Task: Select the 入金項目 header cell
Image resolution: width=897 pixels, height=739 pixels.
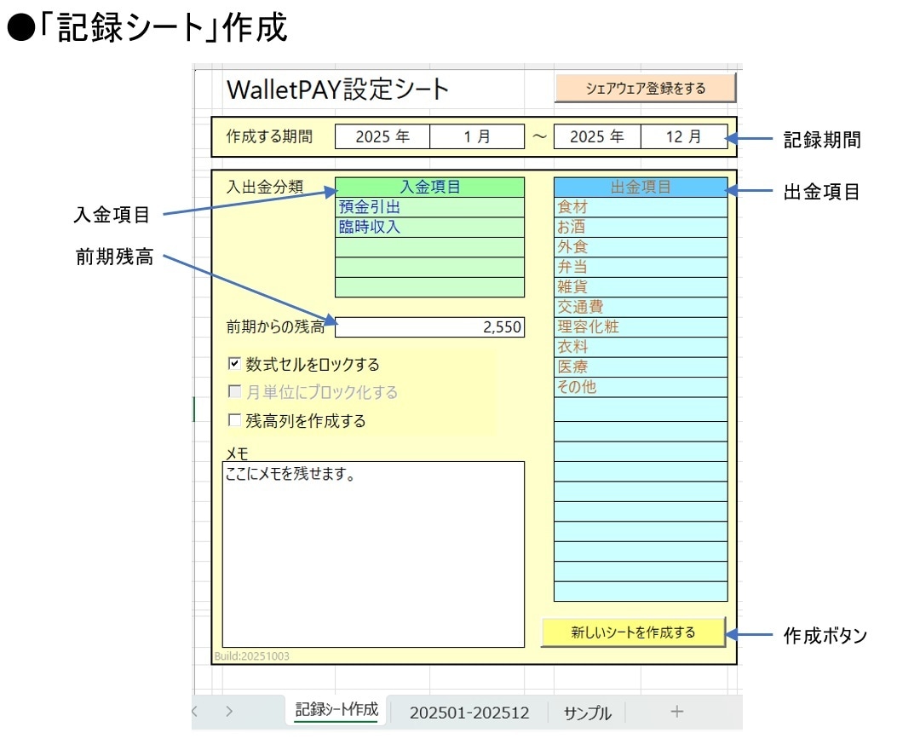Action: [x=429, y=188]
